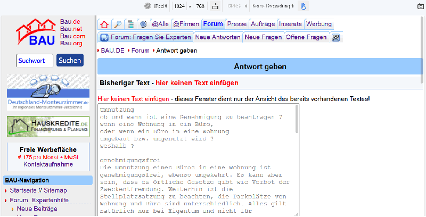Open the Bau.com link
426x217 pixels.
tap(72, 36)
